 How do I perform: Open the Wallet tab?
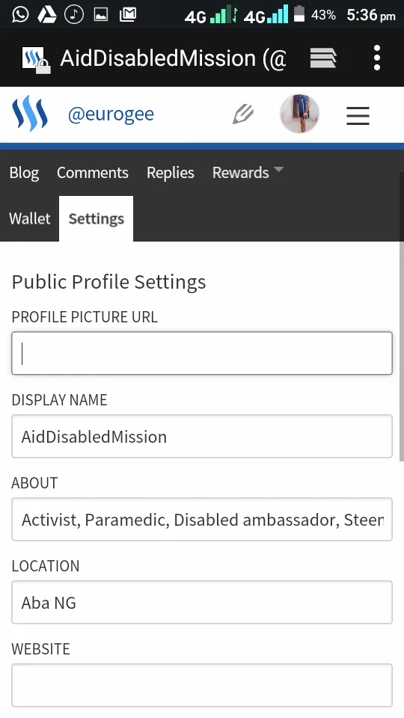(x=30, y=218)
